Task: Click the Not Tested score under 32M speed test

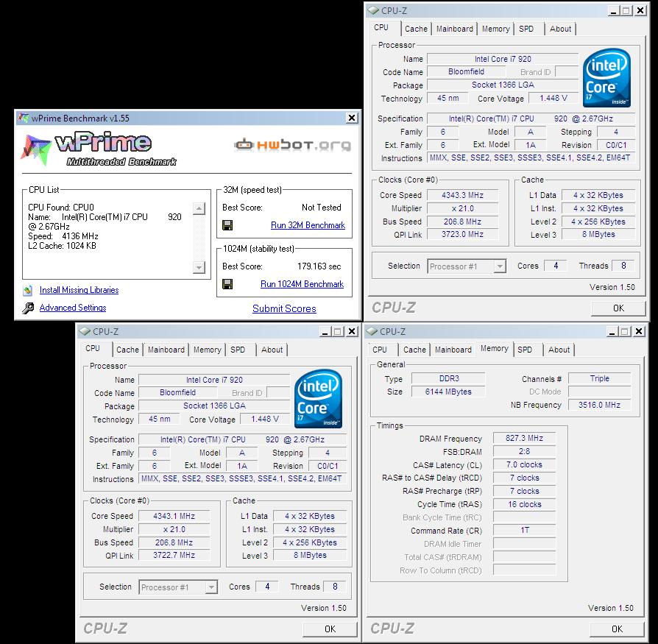Action: 322,208
